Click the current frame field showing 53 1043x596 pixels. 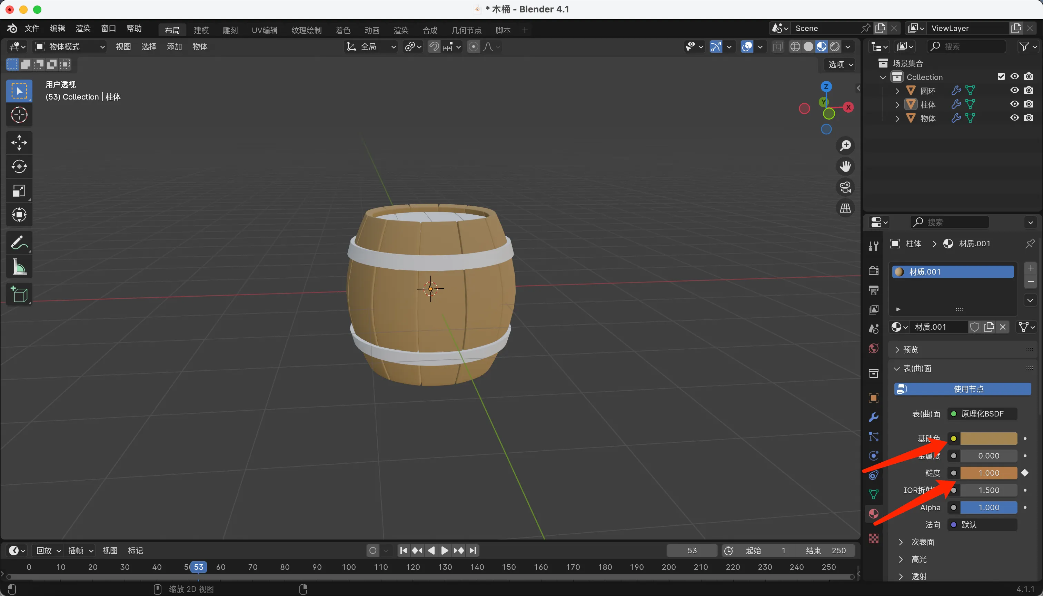coord(692,551)
